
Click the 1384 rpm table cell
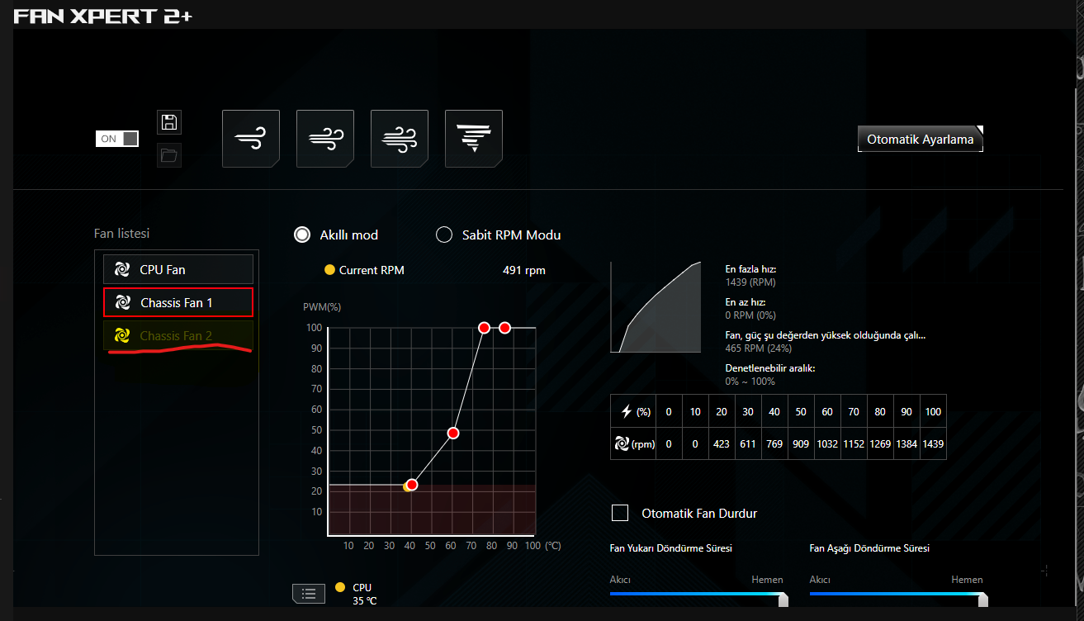[x=906, y=443]
